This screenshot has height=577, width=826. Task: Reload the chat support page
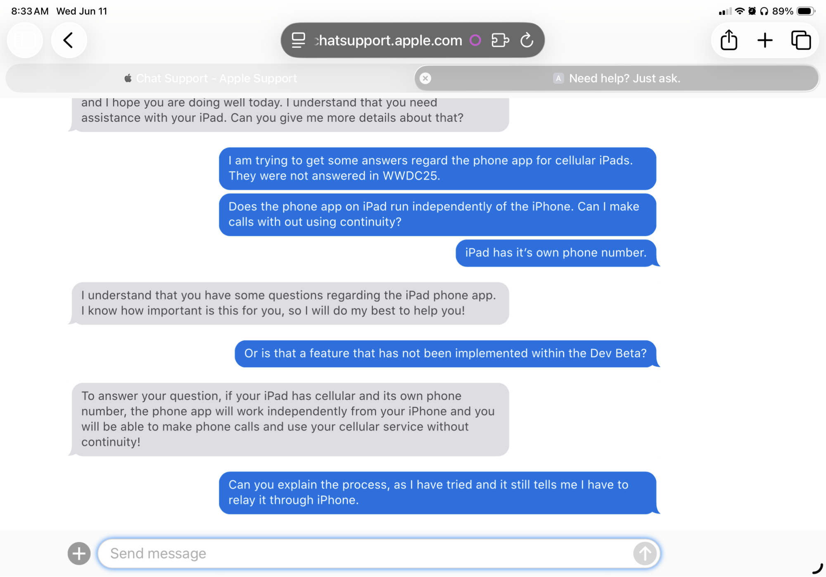click(x=527, y=40)
